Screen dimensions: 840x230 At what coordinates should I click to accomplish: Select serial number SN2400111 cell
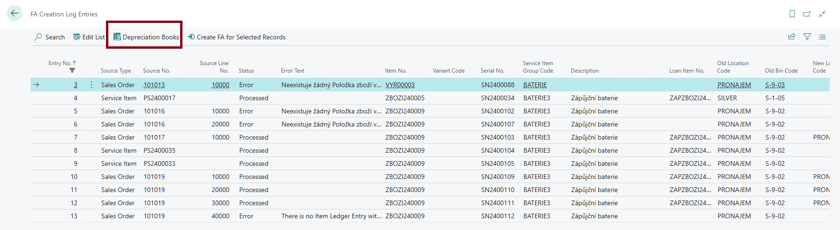[x=498, y=203]
